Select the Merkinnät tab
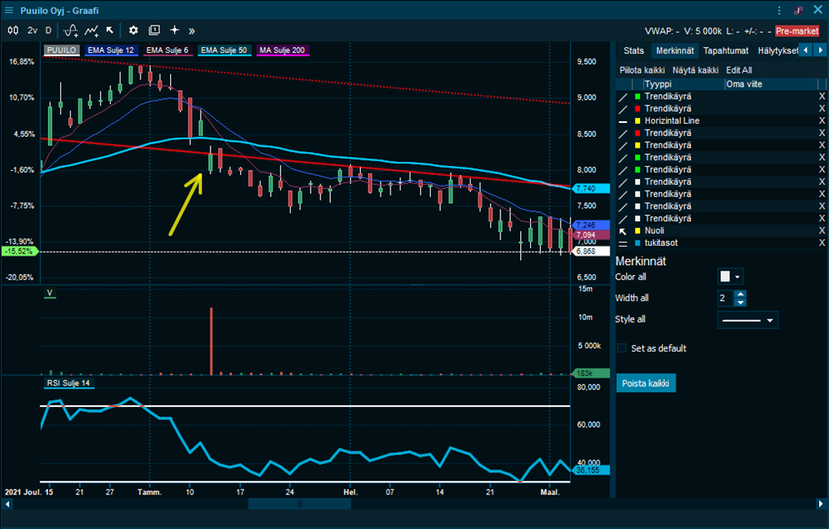The width and height of the screenshot is (829, 529). tap(675, 50)
